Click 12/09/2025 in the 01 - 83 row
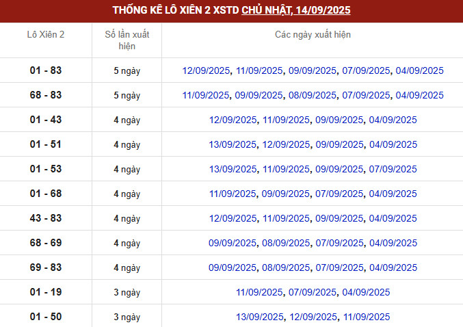The height and width of the screenshot is (327, 463). [x=206, y=70]
